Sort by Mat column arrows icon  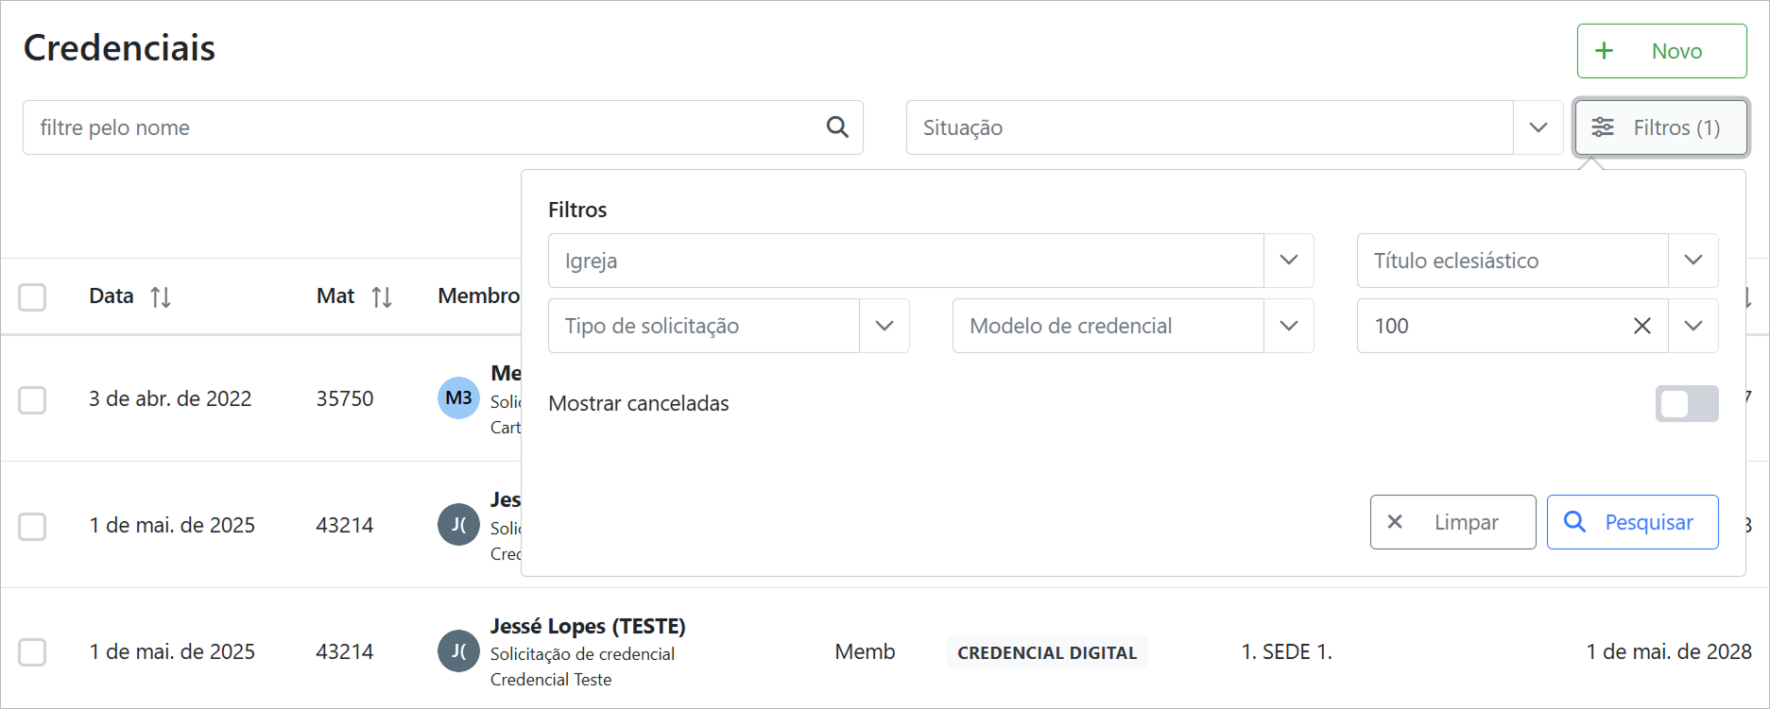click(x=382, y=297)
